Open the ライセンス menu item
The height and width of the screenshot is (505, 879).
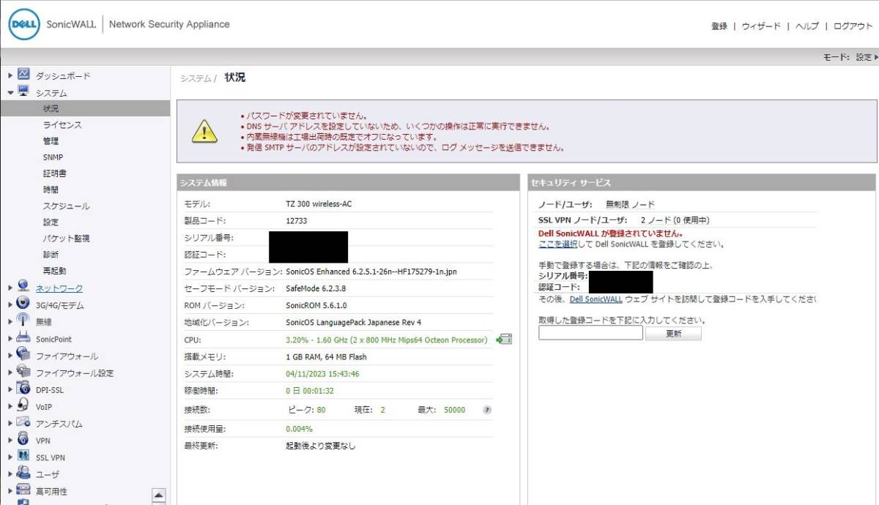pos(62,125)
